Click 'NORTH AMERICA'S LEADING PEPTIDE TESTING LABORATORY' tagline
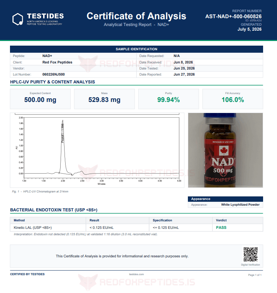Image resolution: width=277 pixels, height=293 pixels. coord(44,23)
